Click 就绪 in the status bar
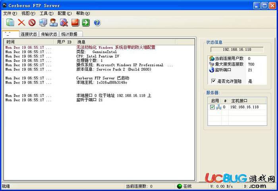 pos(6,186)
